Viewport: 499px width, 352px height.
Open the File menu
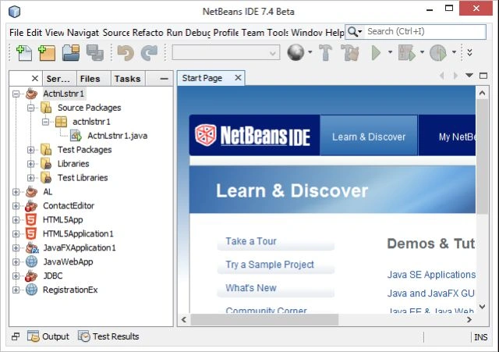point(16,33)
